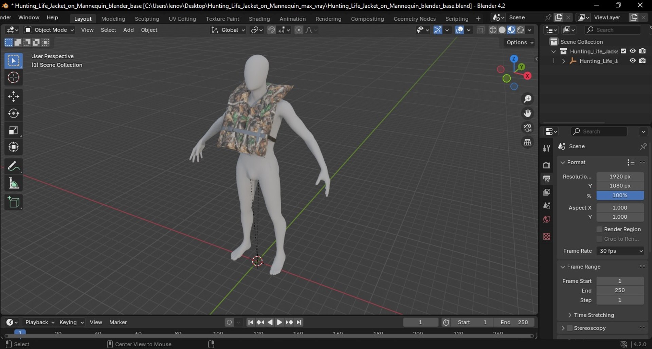
Task: Expand Time Stretching section
Action: coord(570,315)
